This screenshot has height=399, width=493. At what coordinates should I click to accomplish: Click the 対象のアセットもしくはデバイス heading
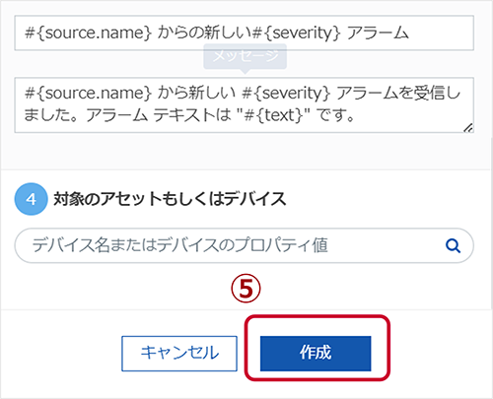(x=170, y=199)
